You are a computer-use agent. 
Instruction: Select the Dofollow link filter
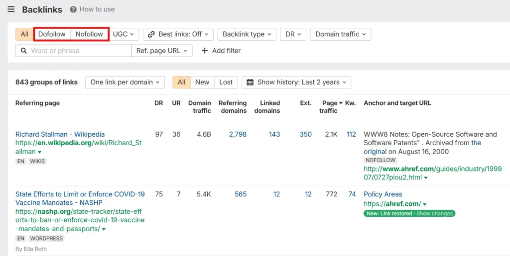[52, 34]
